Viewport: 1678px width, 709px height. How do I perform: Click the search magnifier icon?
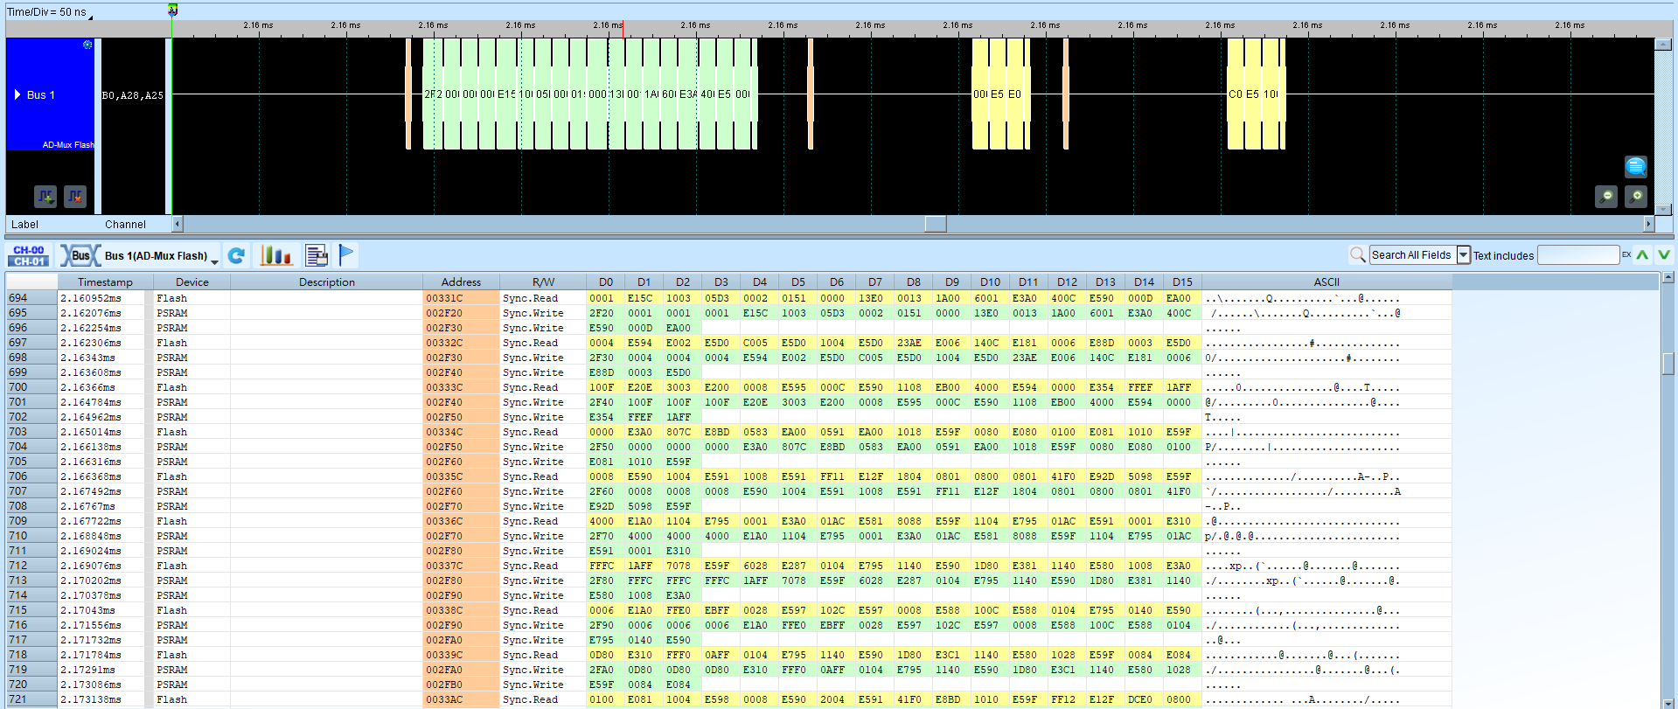(1357, 254)
